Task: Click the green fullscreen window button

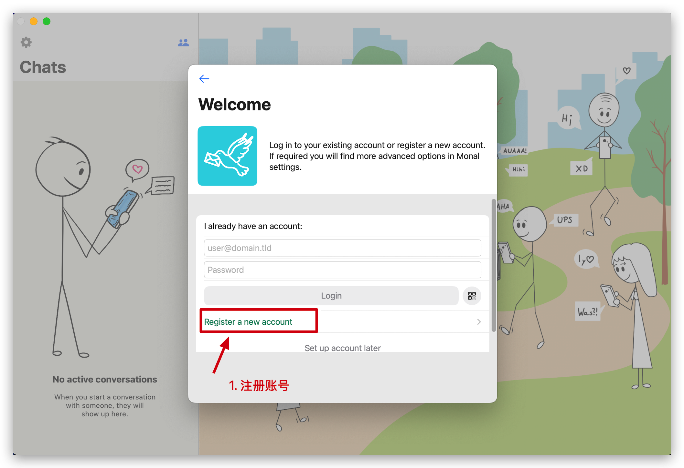Action: pos(47,21)
